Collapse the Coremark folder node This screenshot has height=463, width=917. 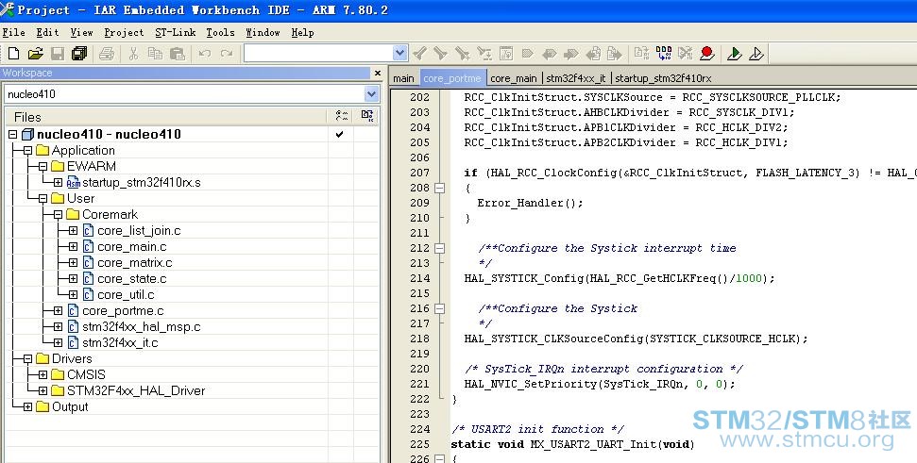[58, 215]
